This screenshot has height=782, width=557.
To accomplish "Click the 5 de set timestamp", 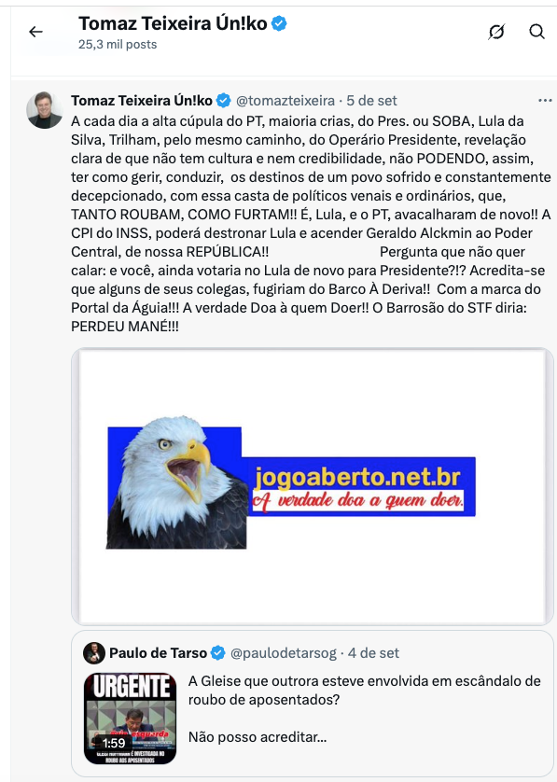I will coord(371,101).
